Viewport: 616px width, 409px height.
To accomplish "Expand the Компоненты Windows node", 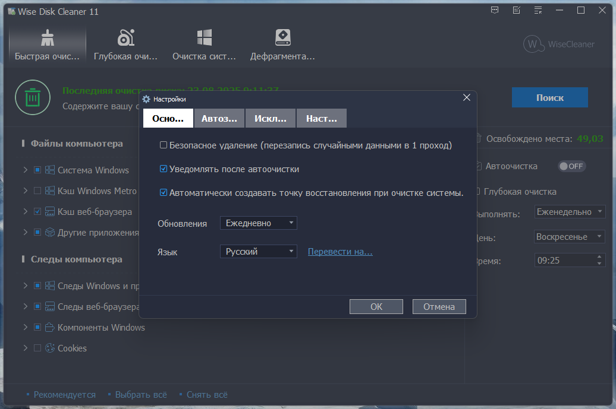I will 26,327.
